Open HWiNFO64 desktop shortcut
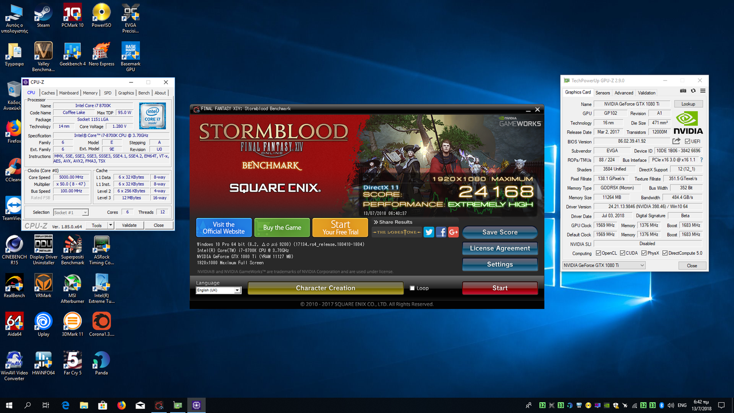734x413 pixels. 44,363
